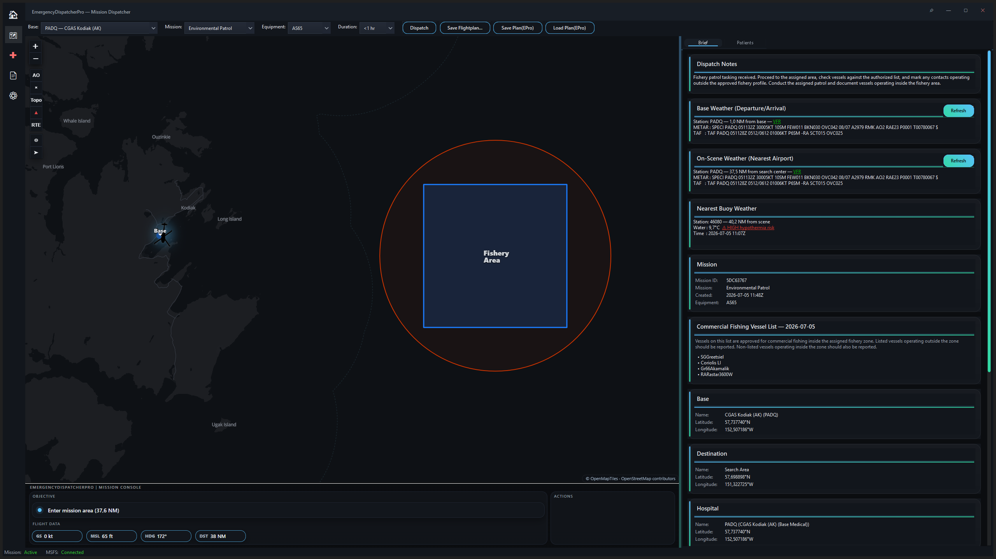Viewport: 996px width, 559px height.
Task: Refresh the Base Weather panel
Action: 959,111
